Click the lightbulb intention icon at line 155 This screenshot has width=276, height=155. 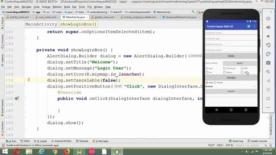[29, 80]
